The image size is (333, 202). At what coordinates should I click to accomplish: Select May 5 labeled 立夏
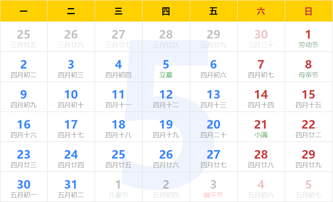pos(166,67)
